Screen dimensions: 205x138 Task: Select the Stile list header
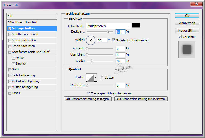point(32,16)
